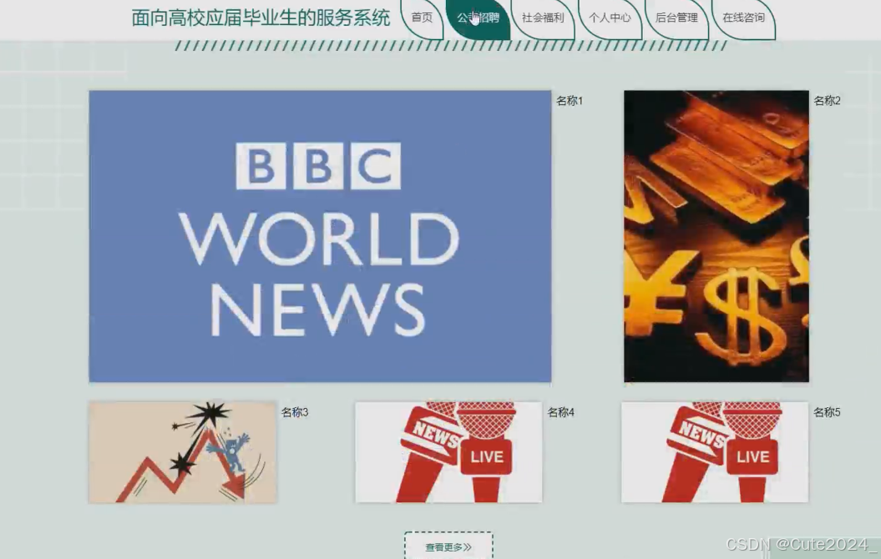881x559 pixels.
Task: Open the gold bars currency image
Action: [716, 236]
